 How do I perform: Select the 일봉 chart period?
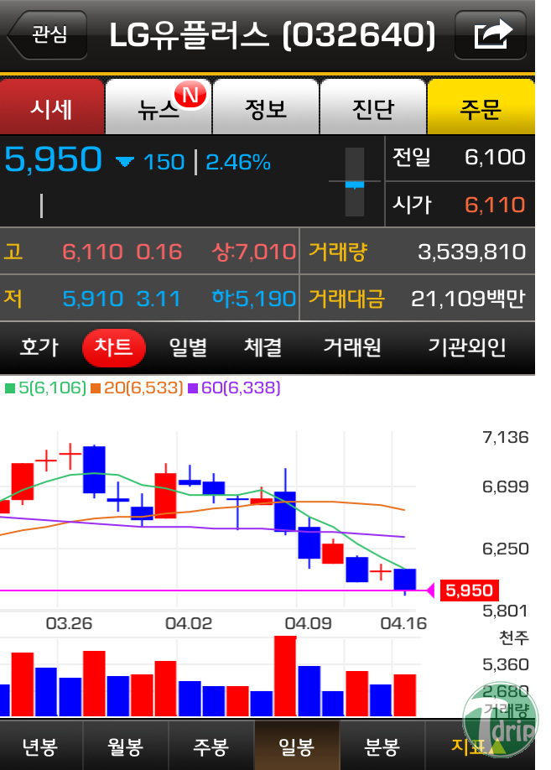[297, 746]
